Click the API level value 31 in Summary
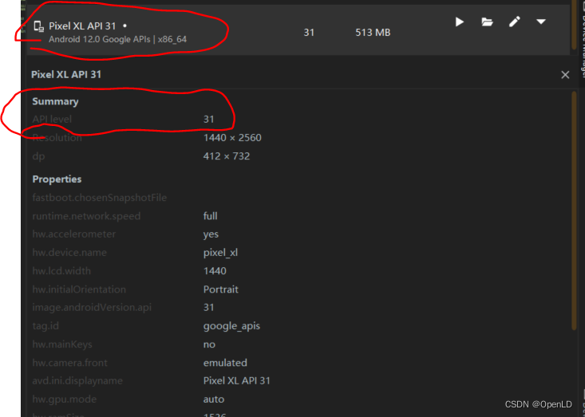585x417 pixels. [x=208, y=120]
